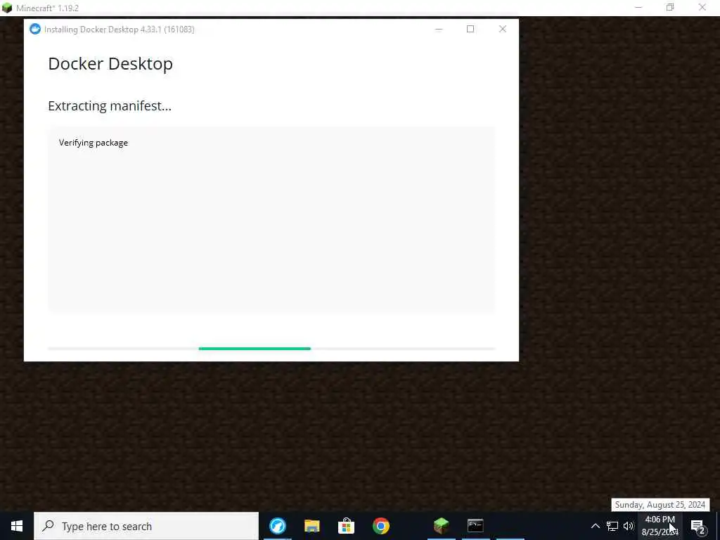Click the 'Docker Desktop' heading text

pyautogui.click(x=110, y=64)
